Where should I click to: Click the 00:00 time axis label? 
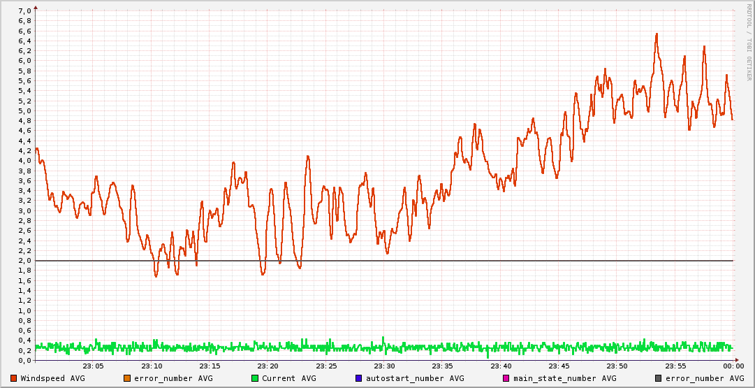point(733,366)
